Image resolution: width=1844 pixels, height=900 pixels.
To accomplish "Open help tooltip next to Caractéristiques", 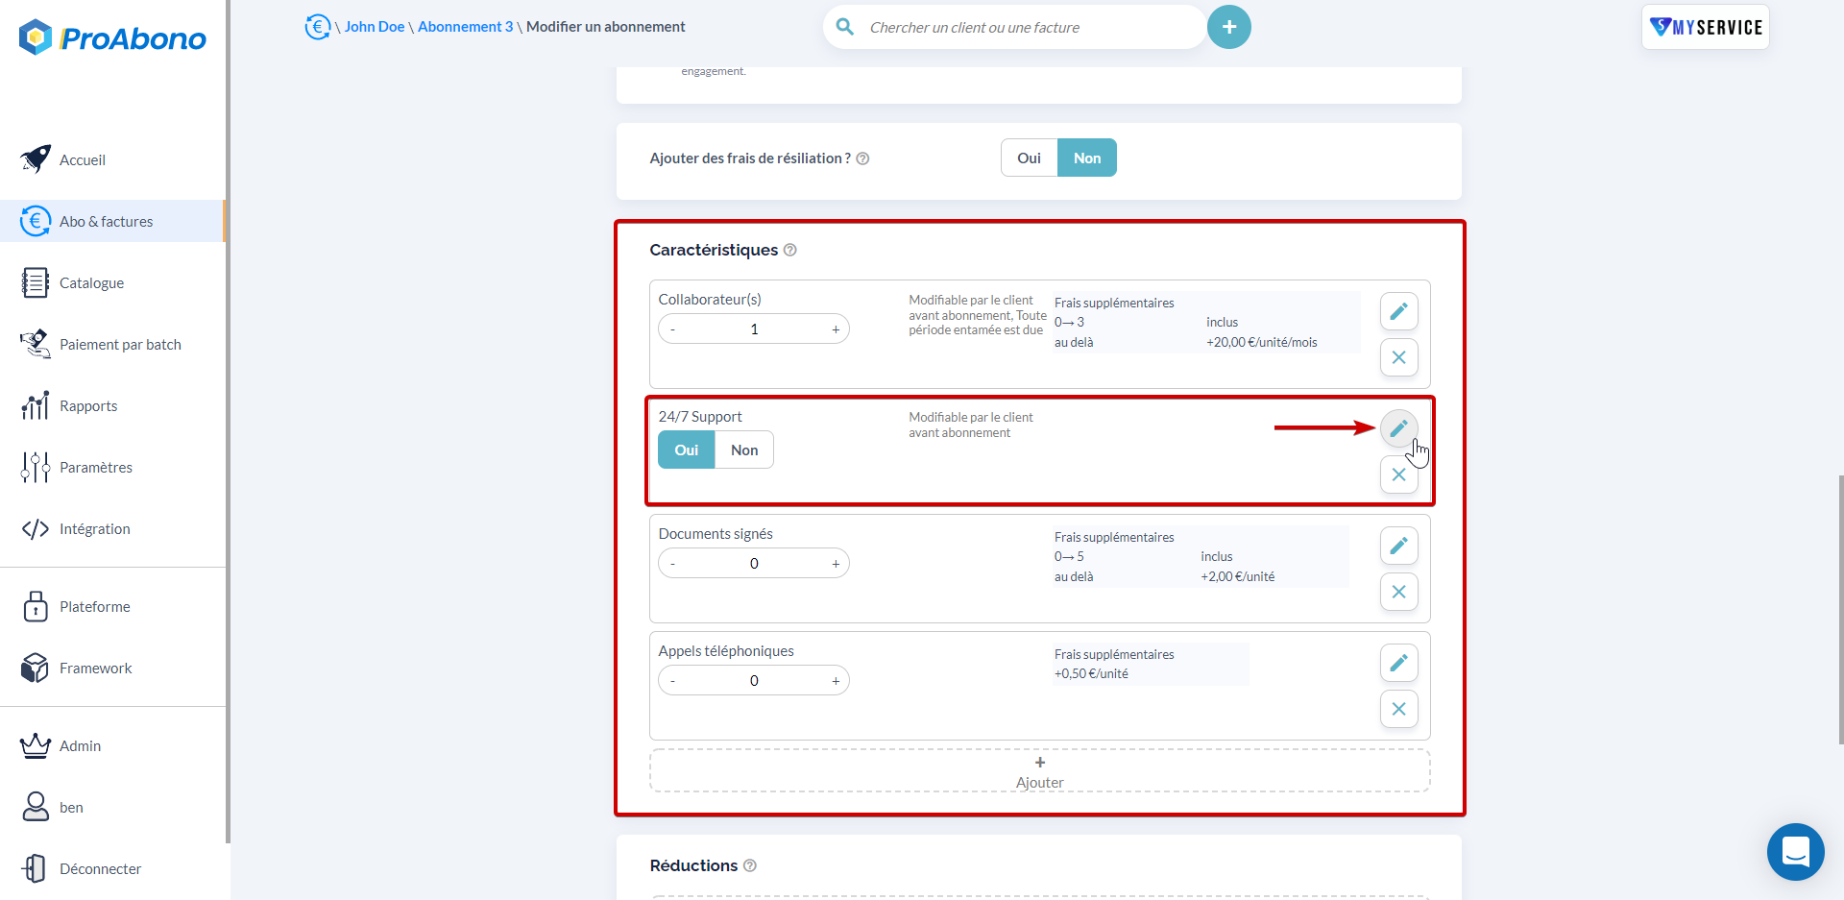I will [790, 249].
